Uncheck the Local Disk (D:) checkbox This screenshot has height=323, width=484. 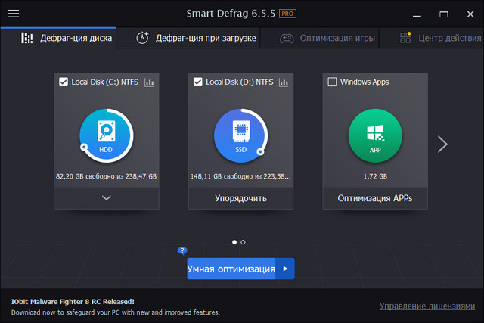[198, 82]
